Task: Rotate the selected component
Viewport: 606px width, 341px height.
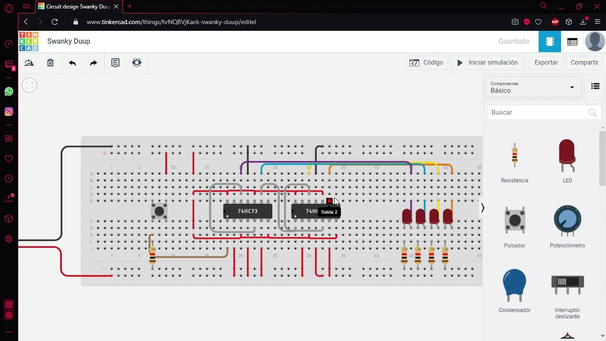Action: coord(29,63)
